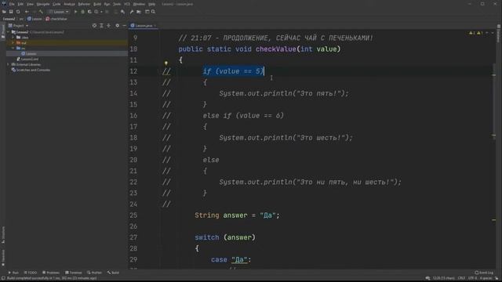Expand the External Libraries node
Screen dimensions: 502x282
[x=9, y=64]
